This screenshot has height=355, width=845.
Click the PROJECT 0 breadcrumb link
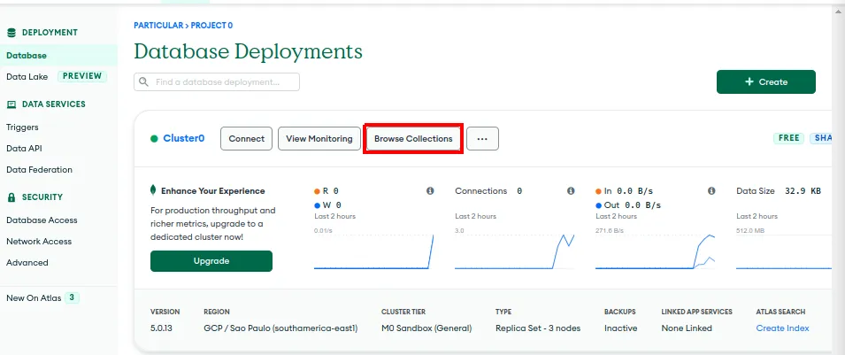tap(211, 26)
